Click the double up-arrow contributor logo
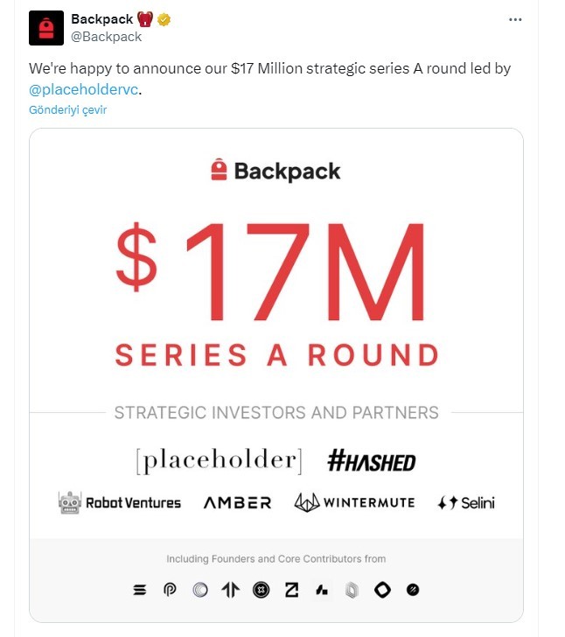The image size is (565, 637). (231, 590)
